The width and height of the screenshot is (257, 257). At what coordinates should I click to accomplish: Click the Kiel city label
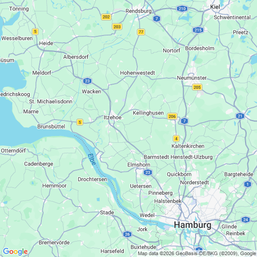click(x=215, y=7)
